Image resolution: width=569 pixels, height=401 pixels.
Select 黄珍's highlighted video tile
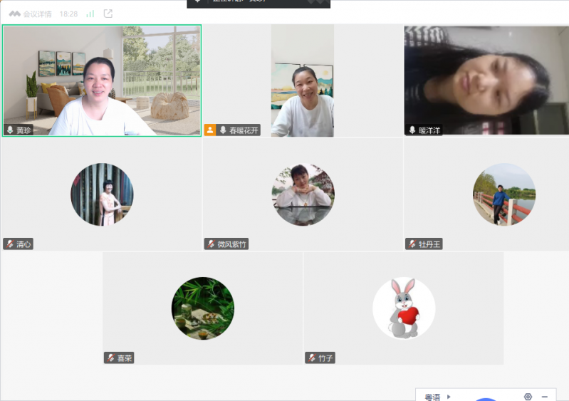pyautogui.click(x=102, y=80)
